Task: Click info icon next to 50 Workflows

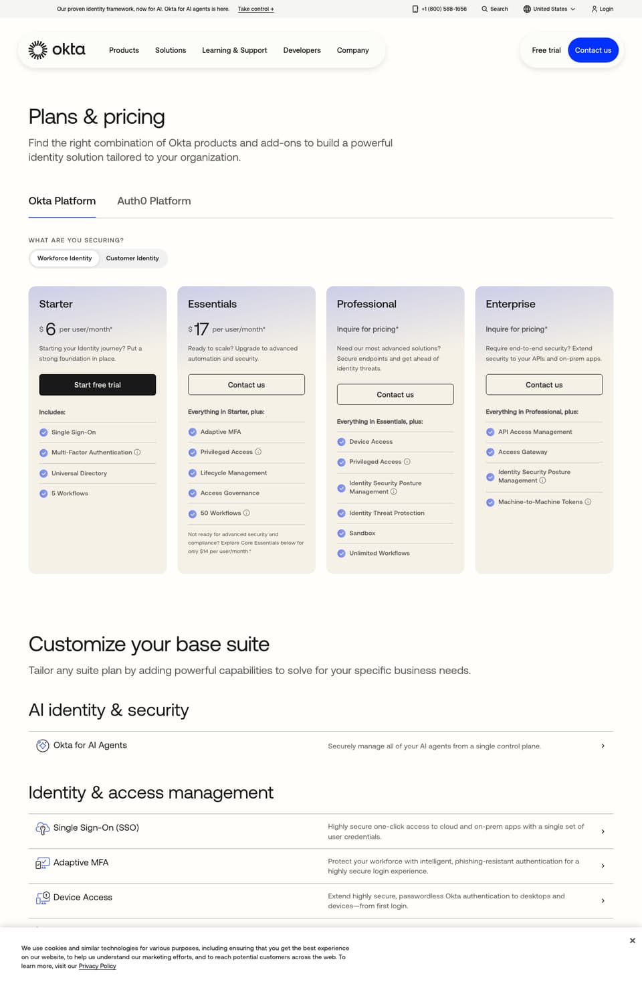Action: 246,513
